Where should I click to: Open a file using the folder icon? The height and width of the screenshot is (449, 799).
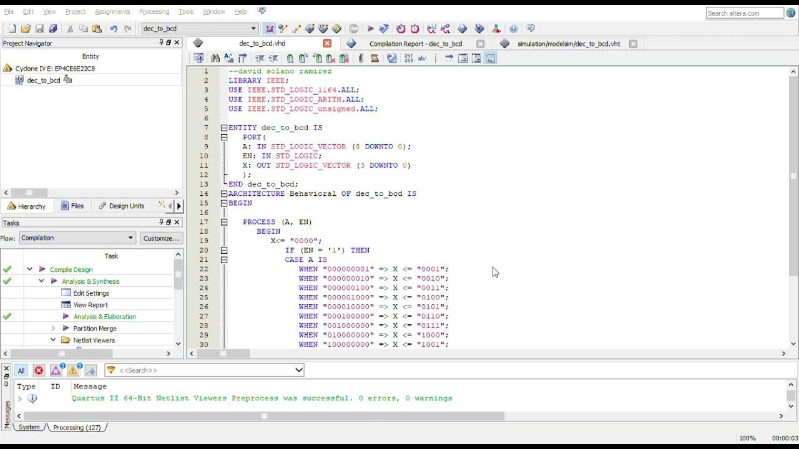[26, 29]
